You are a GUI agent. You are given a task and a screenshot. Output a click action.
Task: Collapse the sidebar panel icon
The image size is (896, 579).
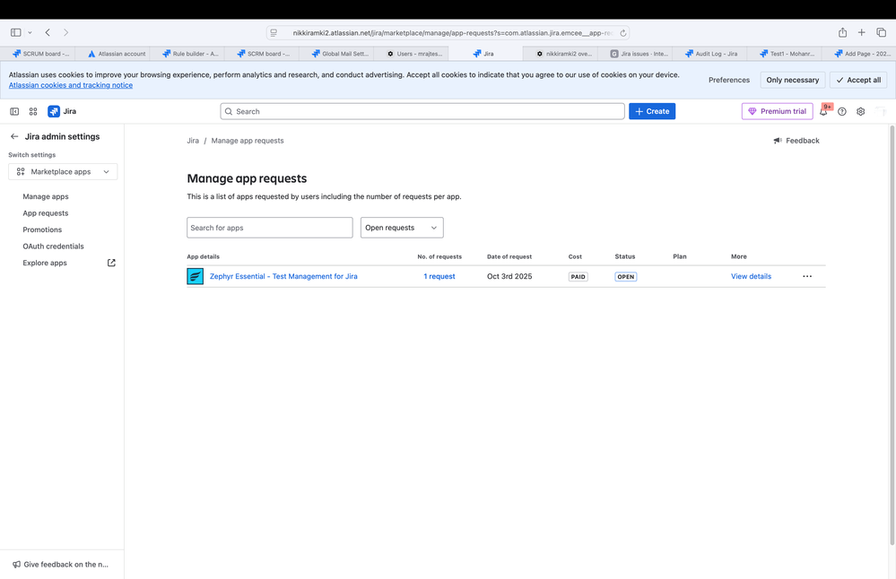point(13,111)
